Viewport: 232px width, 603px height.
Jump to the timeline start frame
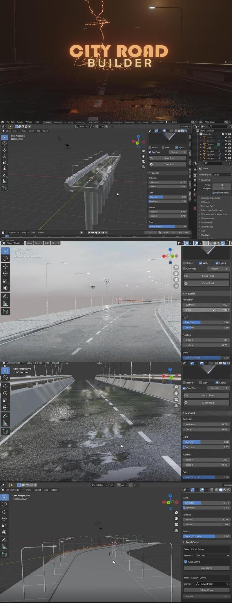(89, 233)
